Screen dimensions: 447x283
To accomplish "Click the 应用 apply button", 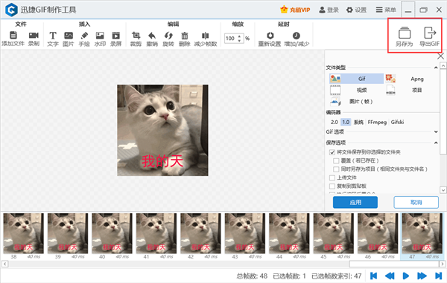I will tap(355, 202).
